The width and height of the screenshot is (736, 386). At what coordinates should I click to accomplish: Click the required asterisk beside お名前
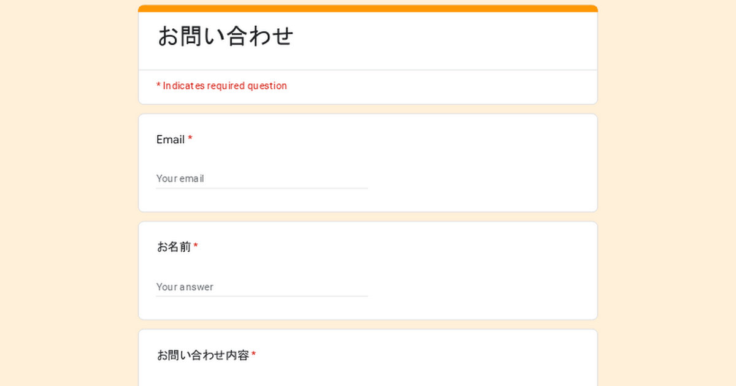click(196, 246)
